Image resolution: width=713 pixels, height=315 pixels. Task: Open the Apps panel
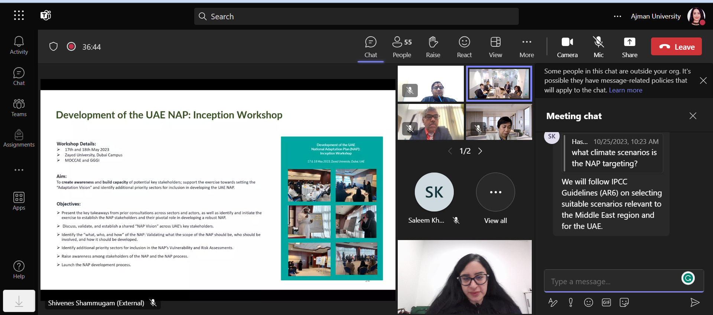point(19,201)
